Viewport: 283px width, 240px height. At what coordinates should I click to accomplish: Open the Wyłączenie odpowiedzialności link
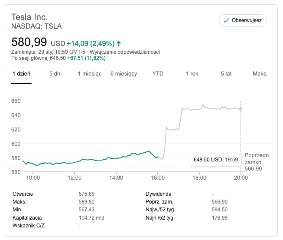[x=125, y=52]
